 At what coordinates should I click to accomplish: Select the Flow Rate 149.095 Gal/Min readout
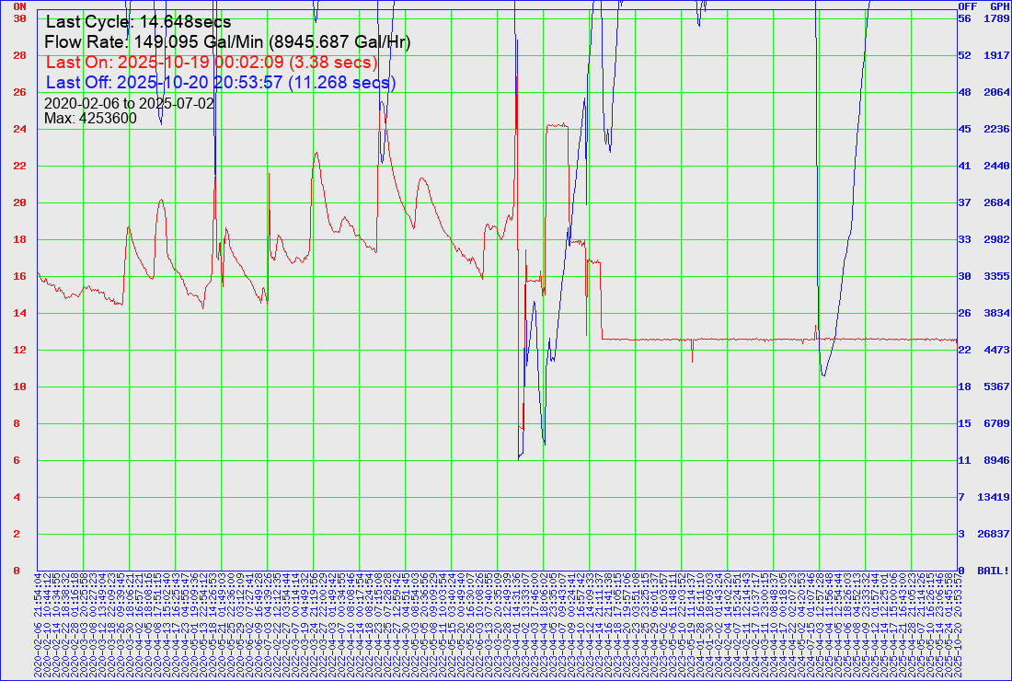(x=227, y=42)
